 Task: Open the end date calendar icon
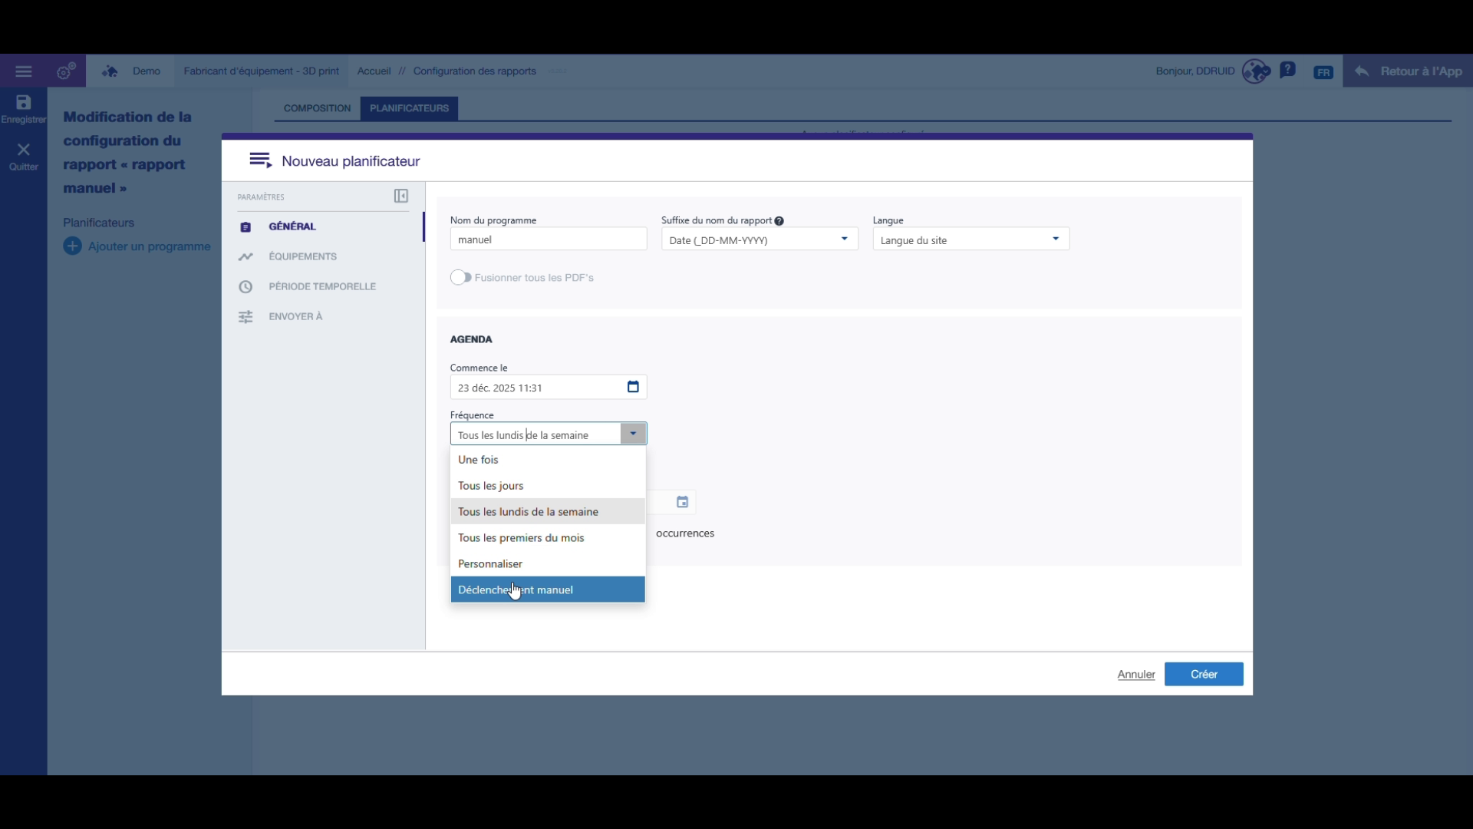tap(682, 502)
